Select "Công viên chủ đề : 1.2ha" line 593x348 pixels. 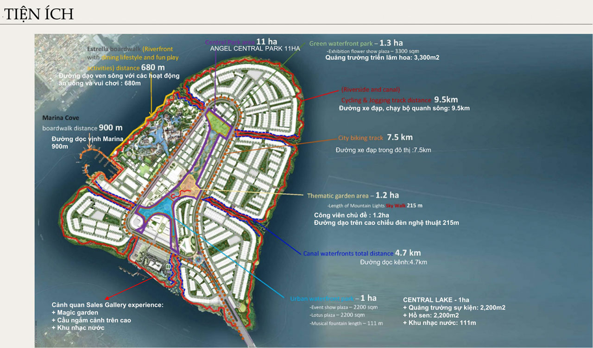[351, 215]
